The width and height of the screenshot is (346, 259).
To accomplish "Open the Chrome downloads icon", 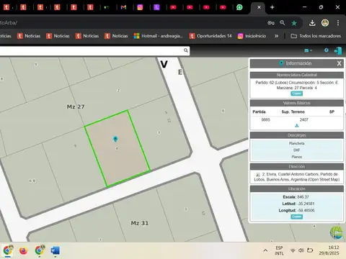I will (x=312, y=23).
